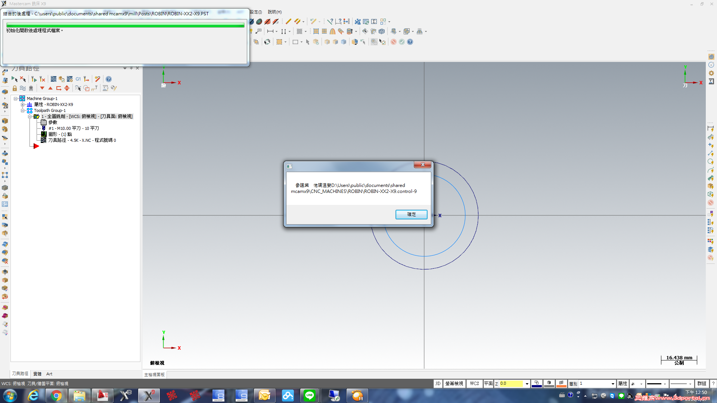
Task: Open Toolpaths manager help icon
Action: click(x=109, y=79)
